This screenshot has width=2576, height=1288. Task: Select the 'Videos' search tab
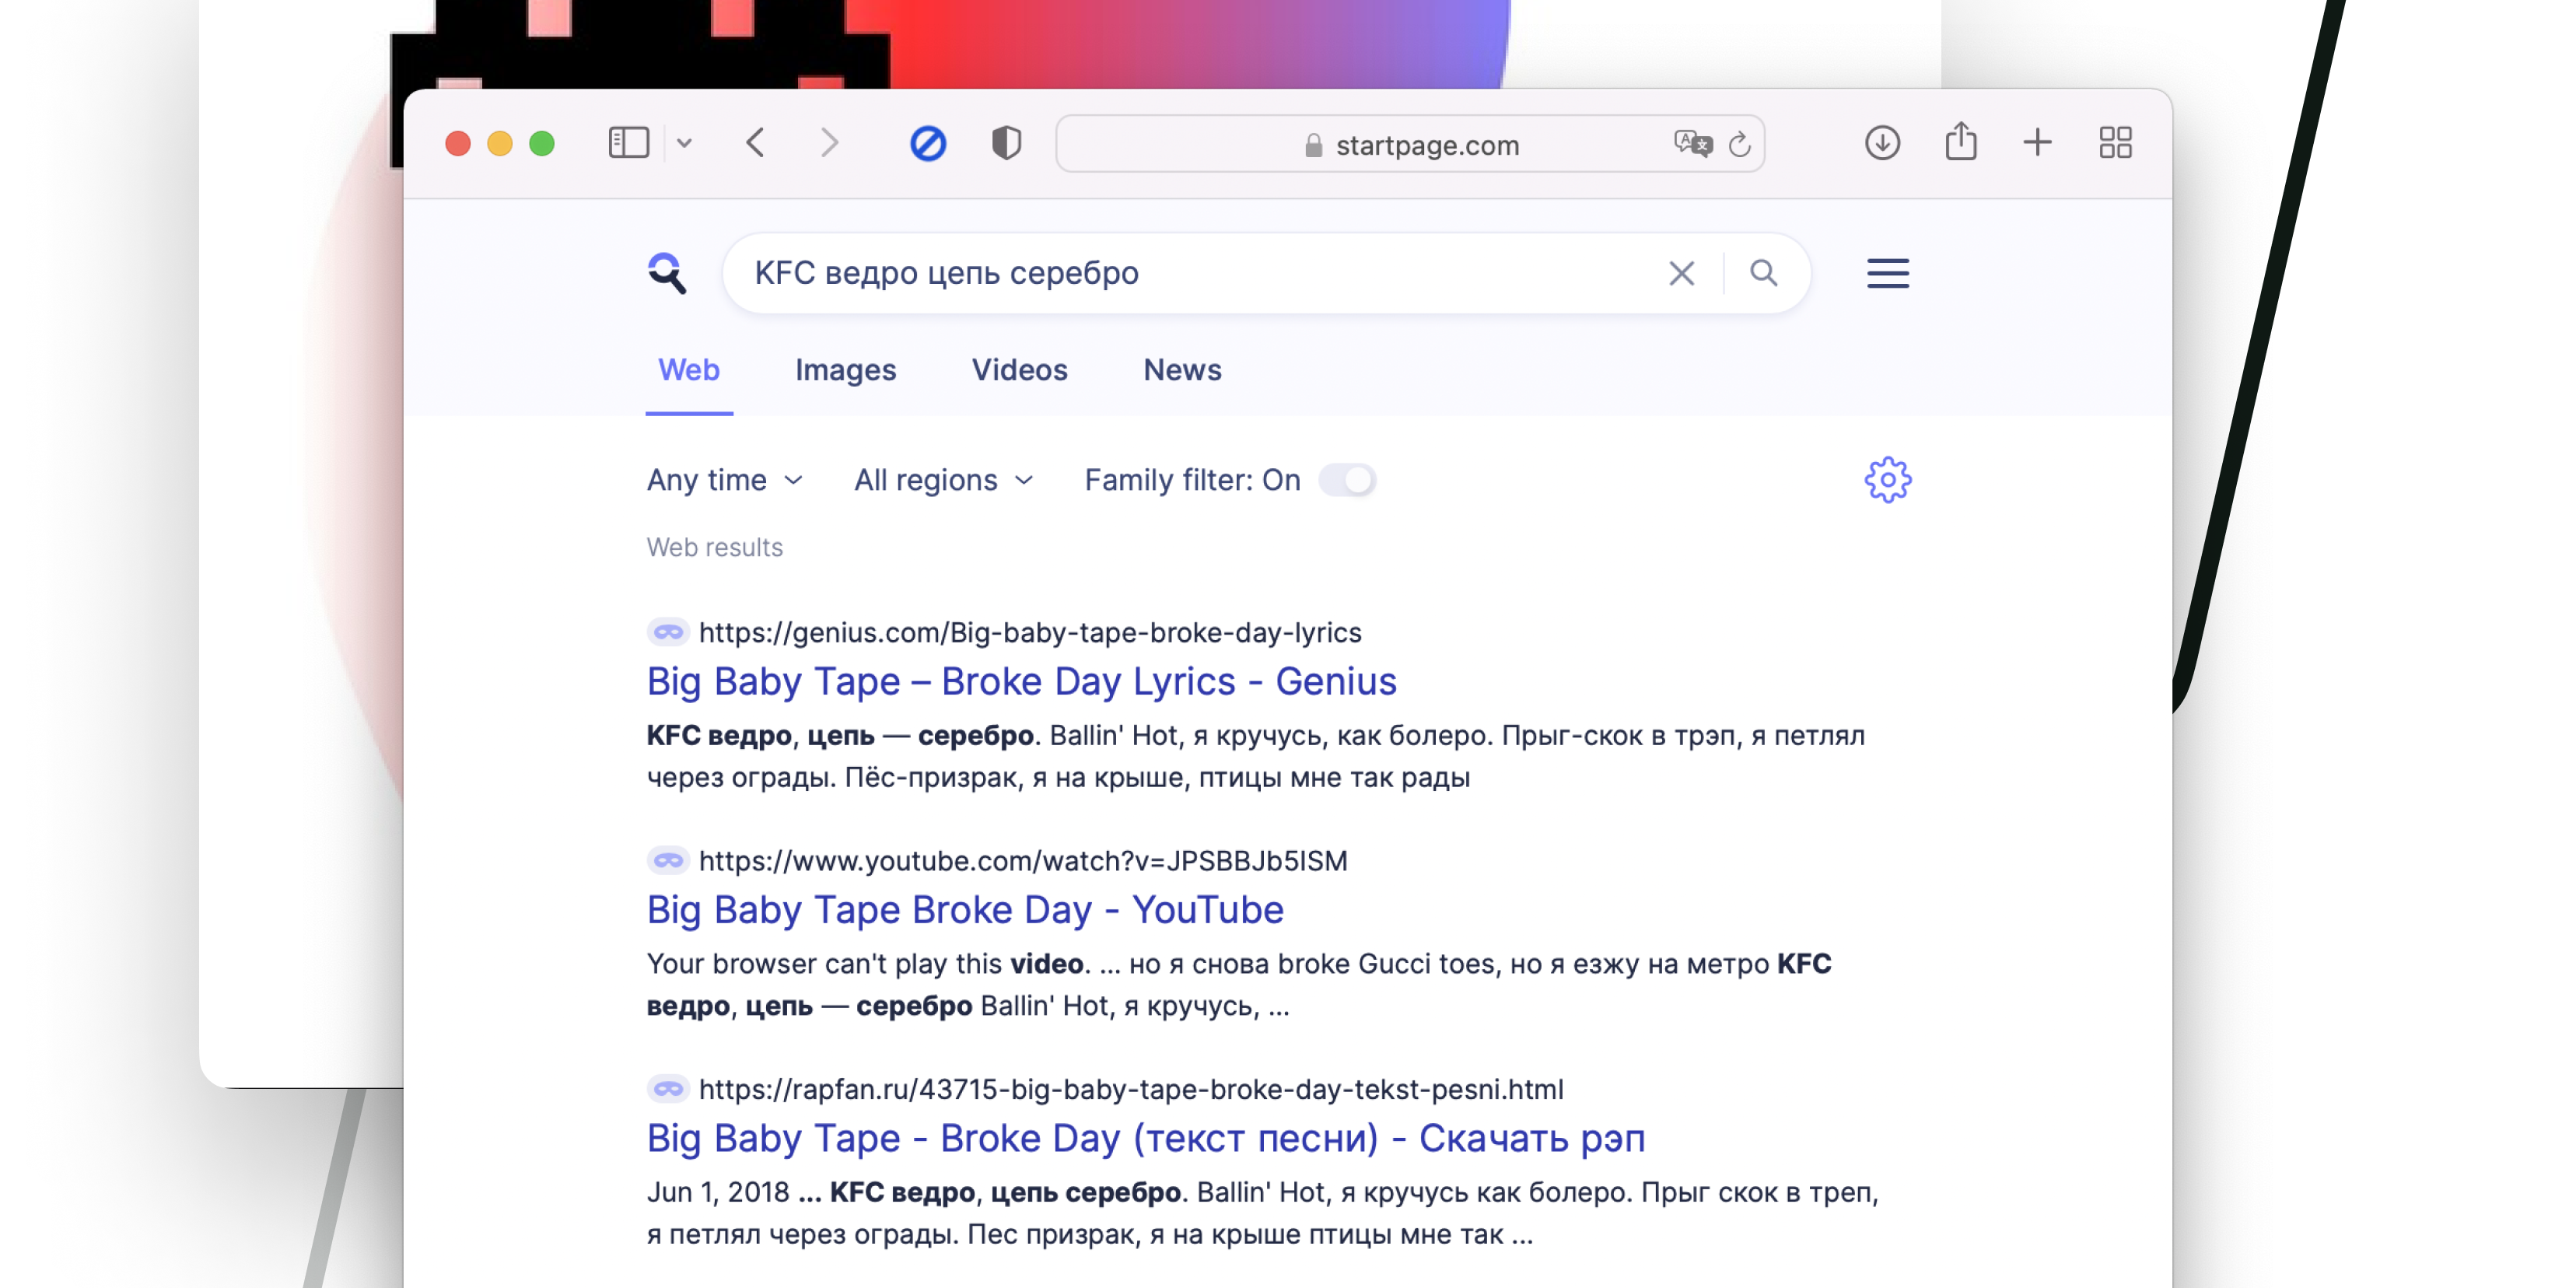tap(1019, 369)
